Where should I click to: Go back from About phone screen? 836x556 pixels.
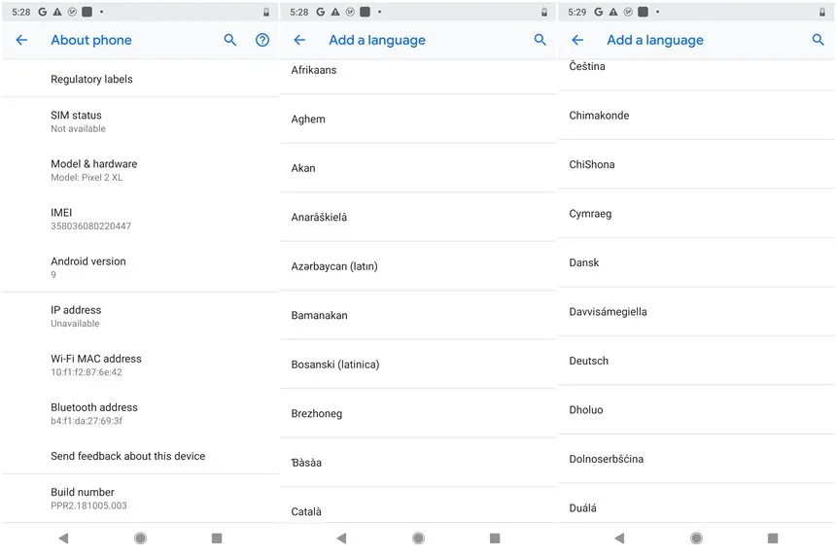(21, 40)
